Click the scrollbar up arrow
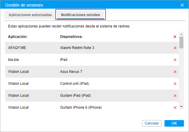 [181, 34]
